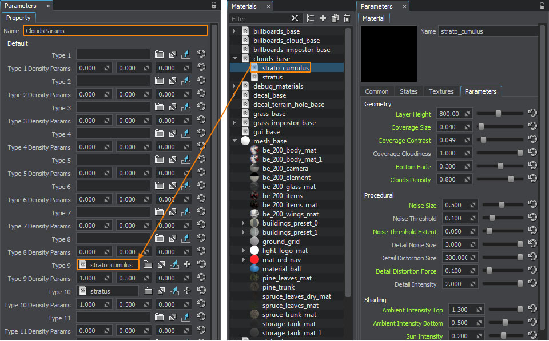Reset Type 1 Density Params values
The width and height of the screenshot is (549, 341).
click(x=201, y=67)
